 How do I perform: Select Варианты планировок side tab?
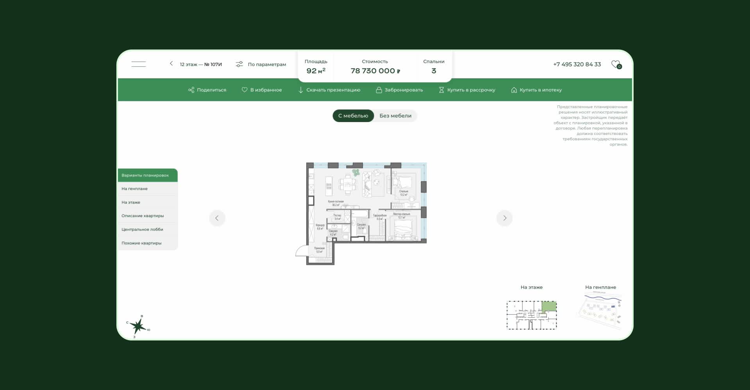click(x=147, y=175)
